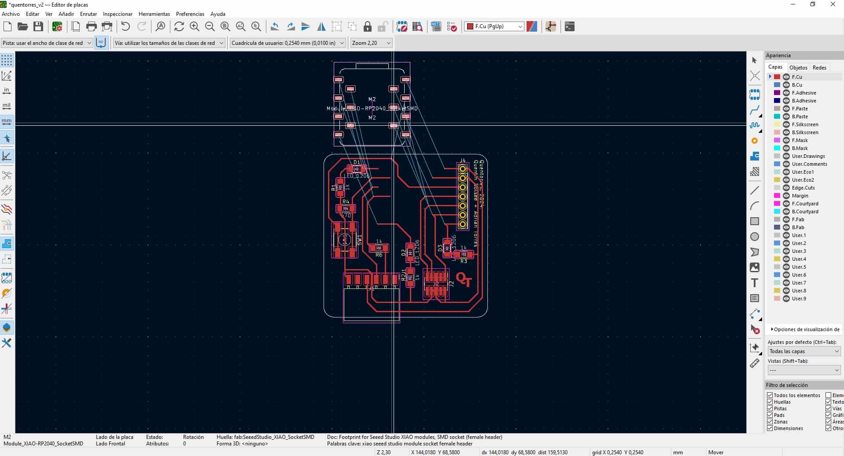Uncheck Todos los elementos filter

point(770,395)
